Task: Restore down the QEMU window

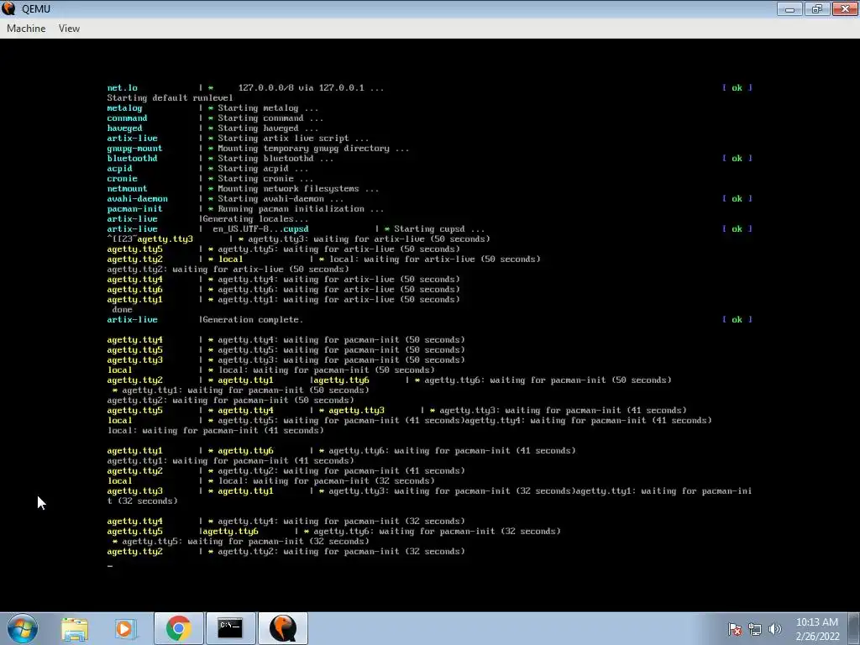Action: (816, 8)
